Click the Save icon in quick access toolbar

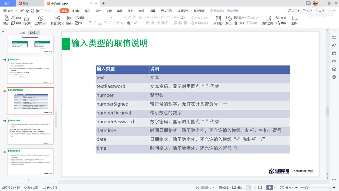point(22,11)
